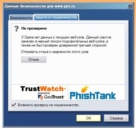This screenshot has height=129, width=136.
Task: Click the PhishTank wordmark logo
Action: point(93,95)
